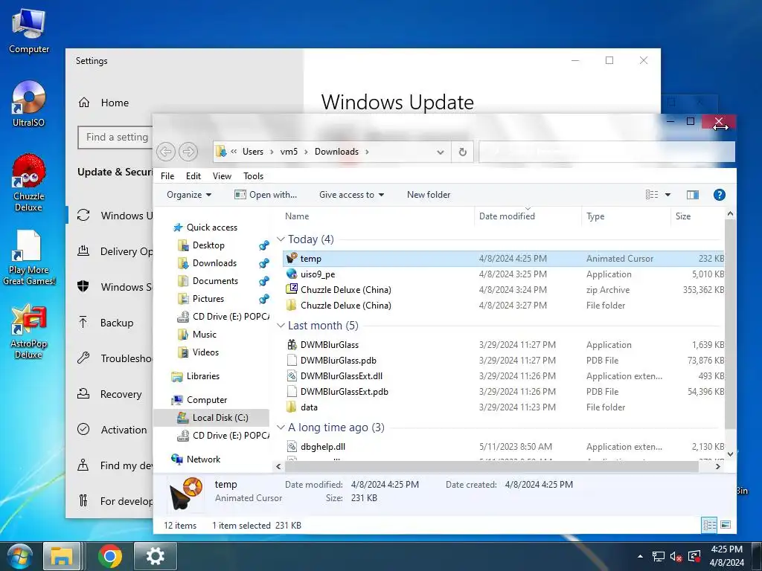Open Home in Settings window
This screenshot has width=762, height=571.
(x=104, y=103)
